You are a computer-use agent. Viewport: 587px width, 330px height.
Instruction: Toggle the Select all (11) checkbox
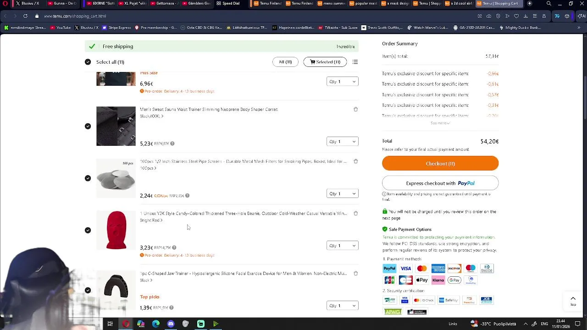click(88, 62)
